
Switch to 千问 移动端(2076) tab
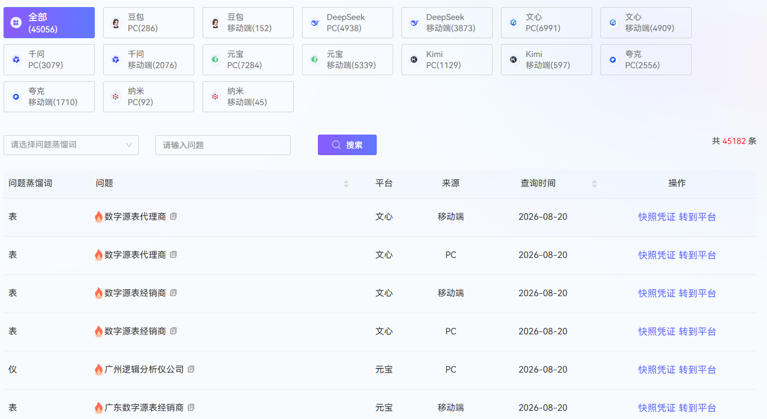click(x=148, y=59)
